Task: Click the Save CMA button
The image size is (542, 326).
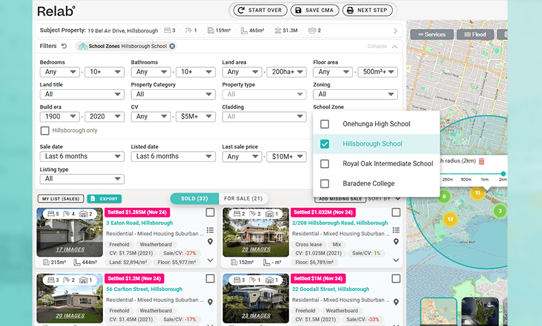Action: coord(315,10)
